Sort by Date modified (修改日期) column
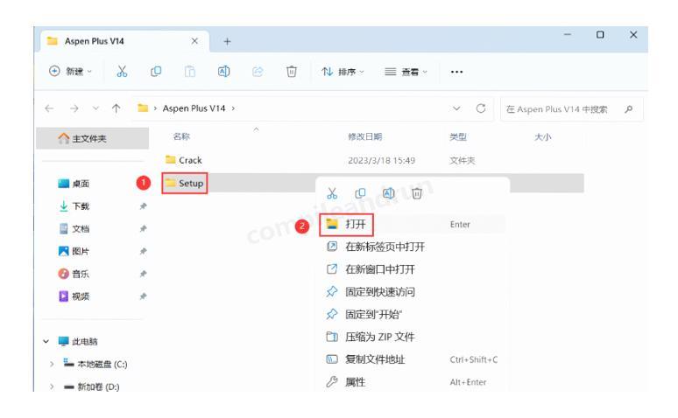 click(365, 137)
